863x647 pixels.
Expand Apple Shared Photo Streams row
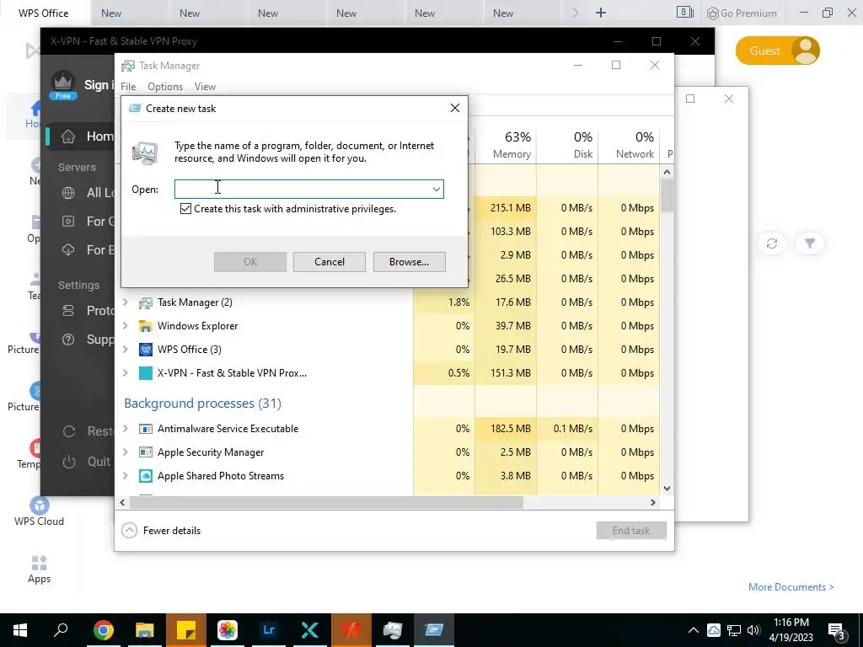(x=126, y=476)
